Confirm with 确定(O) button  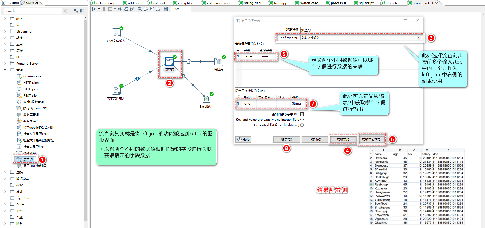(286, 139)
